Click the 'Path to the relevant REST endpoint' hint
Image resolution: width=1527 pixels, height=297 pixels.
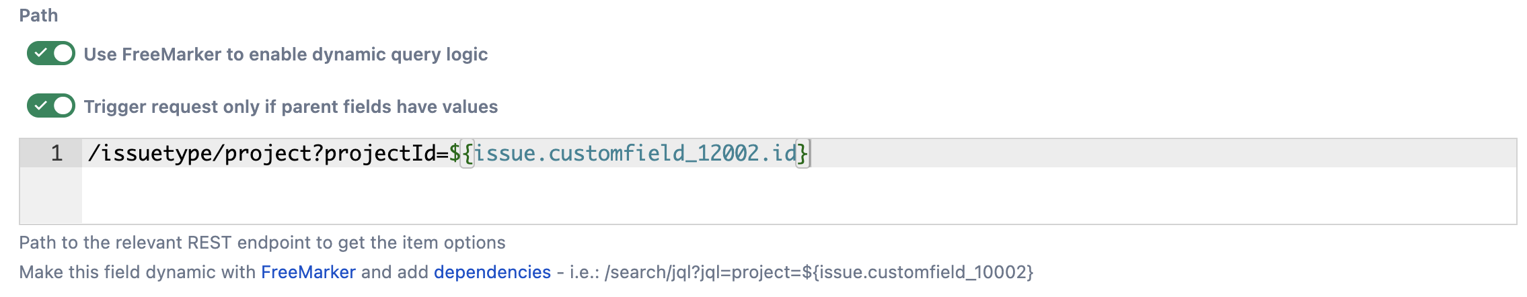(x=262, y=243)
